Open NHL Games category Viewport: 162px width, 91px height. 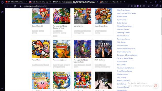pos(121,42)
